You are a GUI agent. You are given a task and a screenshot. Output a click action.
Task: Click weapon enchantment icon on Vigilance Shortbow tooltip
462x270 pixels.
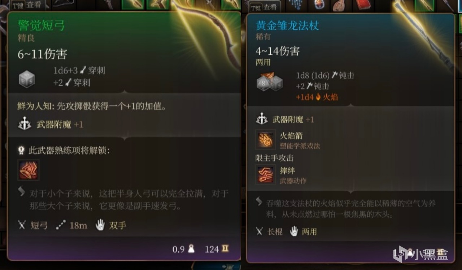25,124
